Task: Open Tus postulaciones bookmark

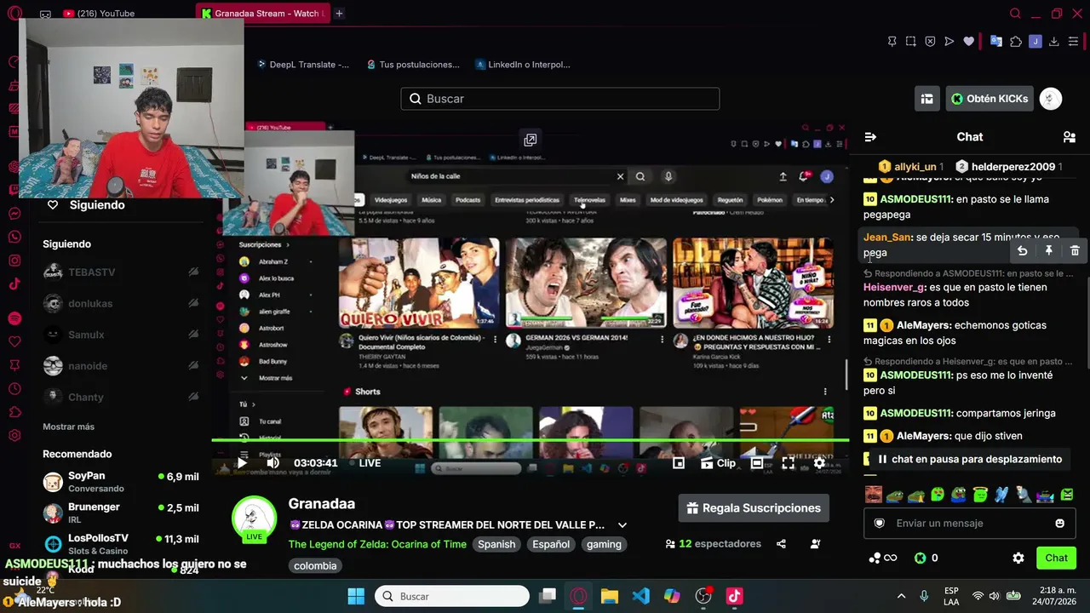Action: (413, 65)
